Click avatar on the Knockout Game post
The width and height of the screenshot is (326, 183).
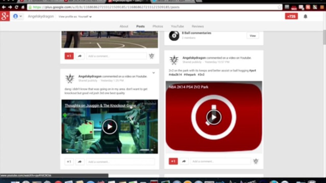pyautogui.click(x=70, y=79)
